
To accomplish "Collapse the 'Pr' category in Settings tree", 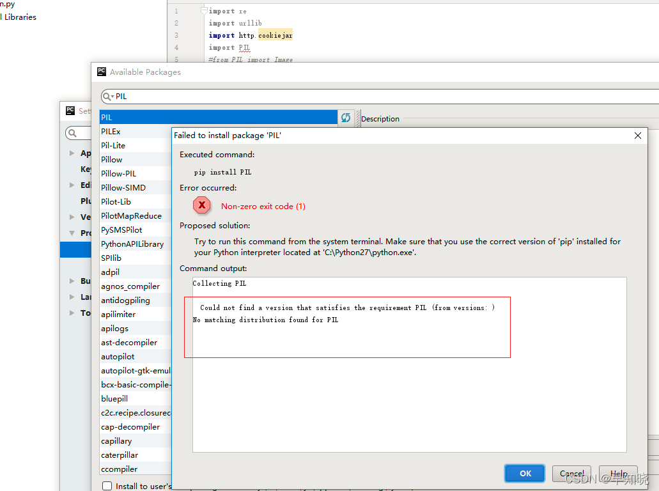I will point(72,233).
